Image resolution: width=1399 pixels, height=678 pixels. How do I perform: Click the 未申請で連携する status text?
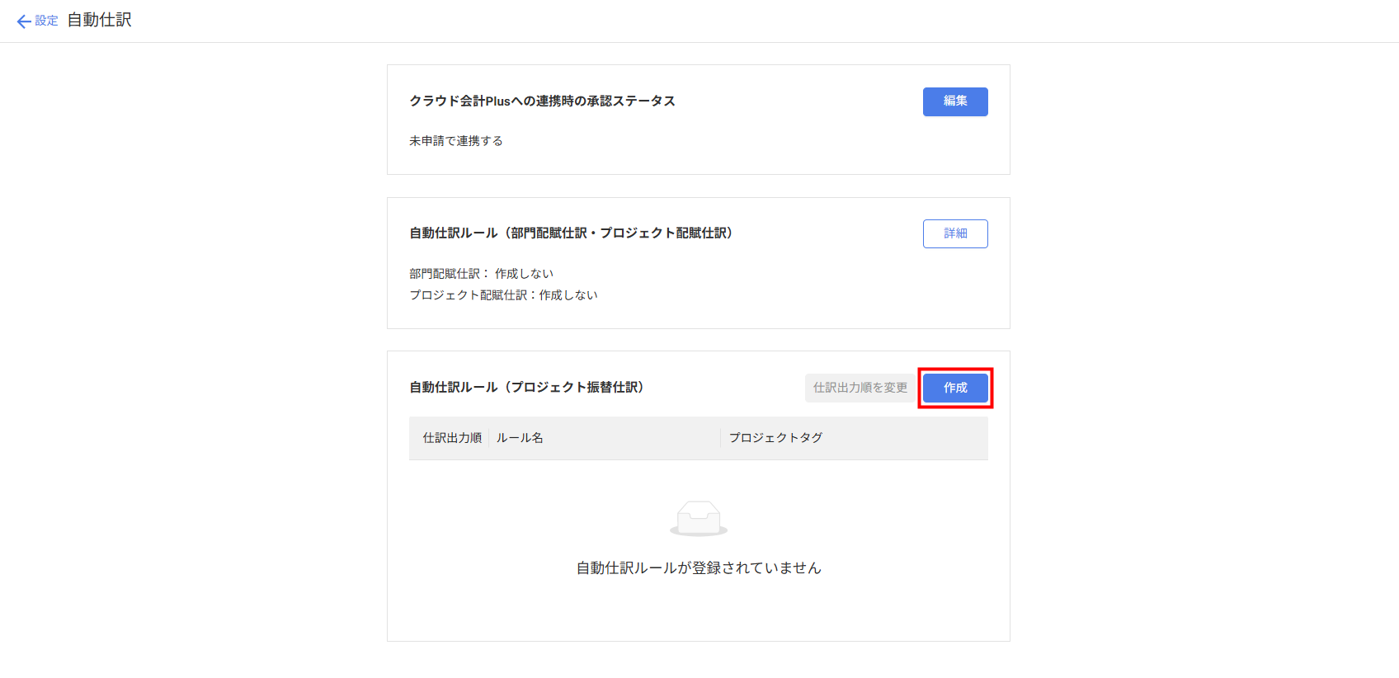pyautogui.click(x=456, y=141)
